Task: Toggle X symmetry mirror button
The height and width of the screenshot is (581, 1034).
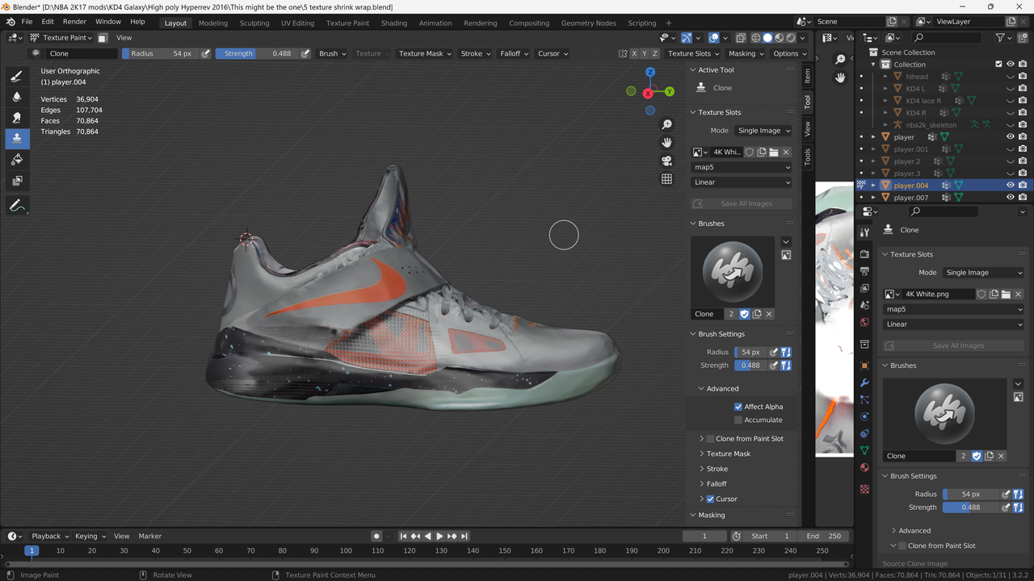Action: point(633,53)
